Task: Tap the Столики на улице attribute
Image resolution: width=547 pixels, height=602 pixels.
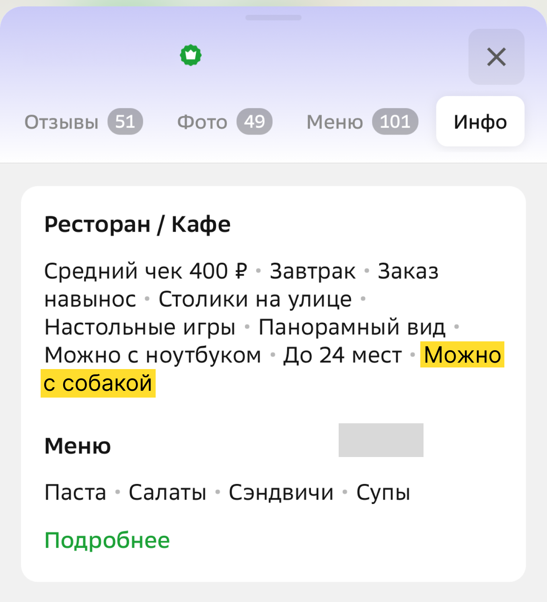Action: click(x=255, y=299)
